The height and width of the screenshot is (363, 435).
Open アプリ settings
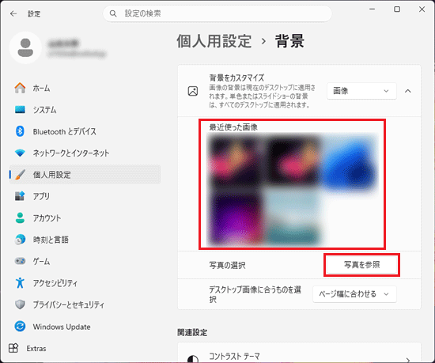[85, 196]
